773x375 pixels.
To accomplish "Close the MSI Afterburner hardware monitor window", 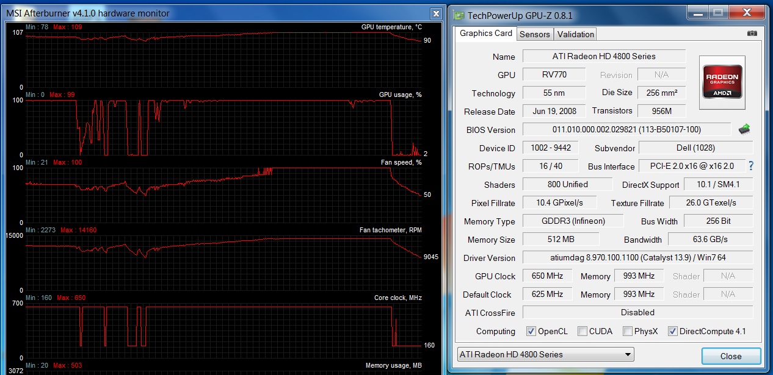I will [435, 13].
